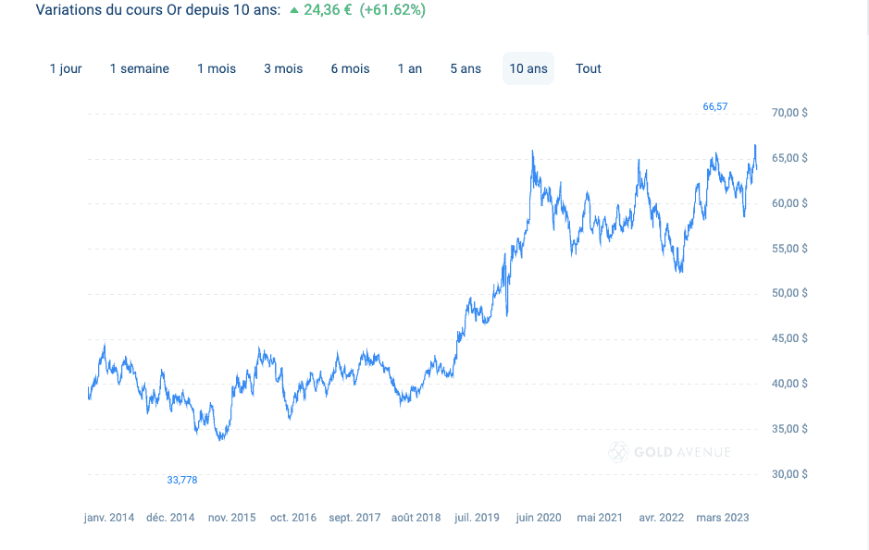
Task: Choose the 3 mois period
Action: click(283, 68)
